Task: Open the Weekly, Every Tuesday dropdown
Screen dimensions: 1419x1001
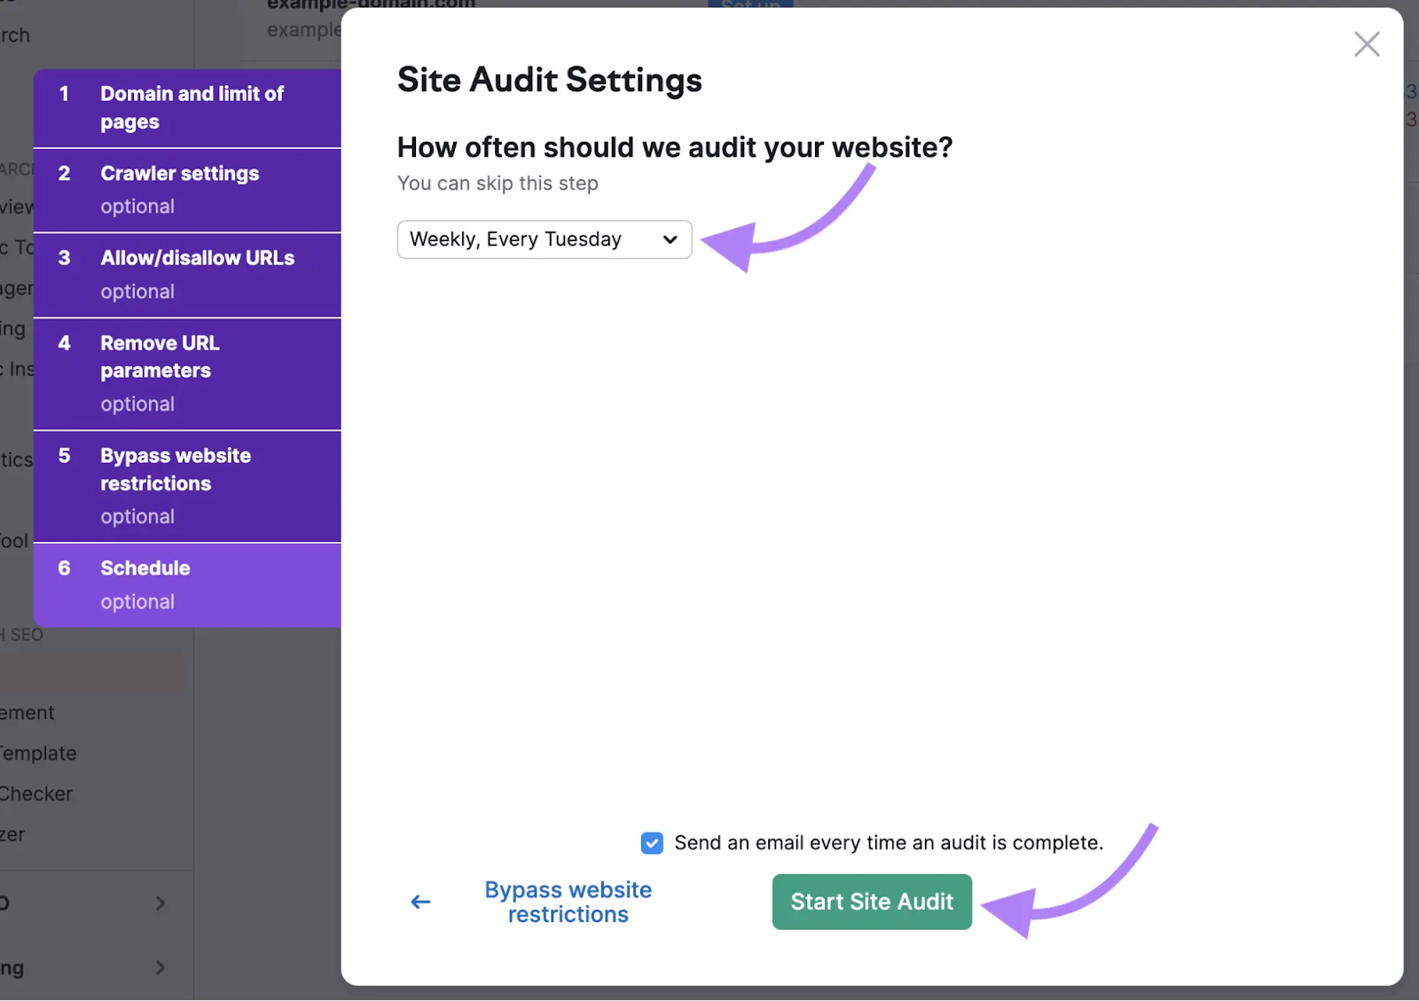Action: click(x=544, y=239)
